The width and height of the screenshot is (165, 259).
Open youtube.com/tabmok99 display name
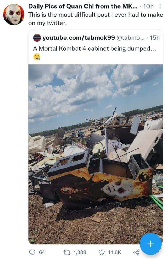pos(79,38)
